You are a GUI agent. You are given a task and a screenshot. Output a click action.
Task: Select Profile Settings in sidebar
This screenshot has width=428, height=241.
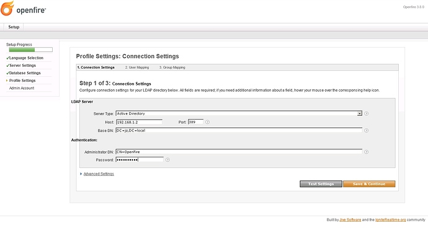[22, 81]
